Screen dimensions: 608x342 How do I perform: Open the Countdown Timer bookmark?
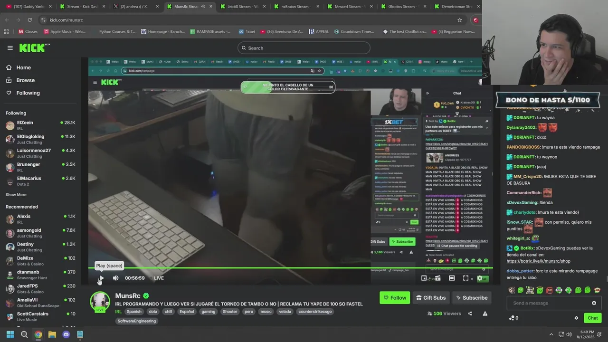[x=354, y=32]
